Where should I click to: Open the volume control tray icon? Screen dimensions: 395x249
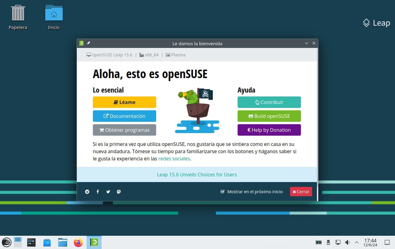click(347, 242)
